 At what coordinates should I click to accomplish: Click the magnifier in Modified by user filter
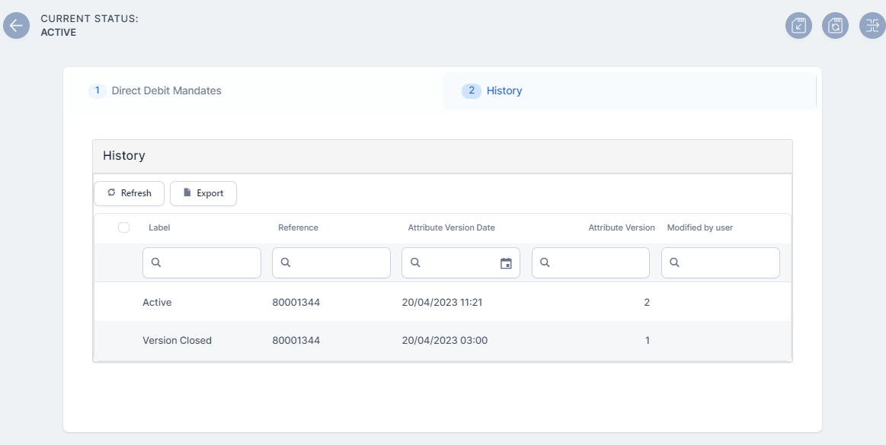pos(675,262)
